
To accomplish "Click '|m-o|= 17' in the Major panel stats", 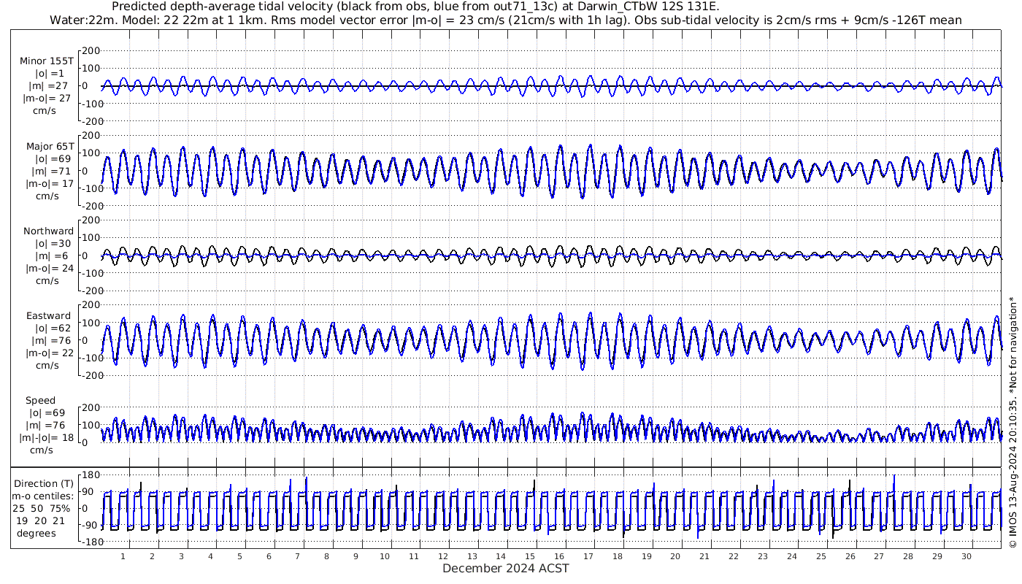I will tap(48, 184).
